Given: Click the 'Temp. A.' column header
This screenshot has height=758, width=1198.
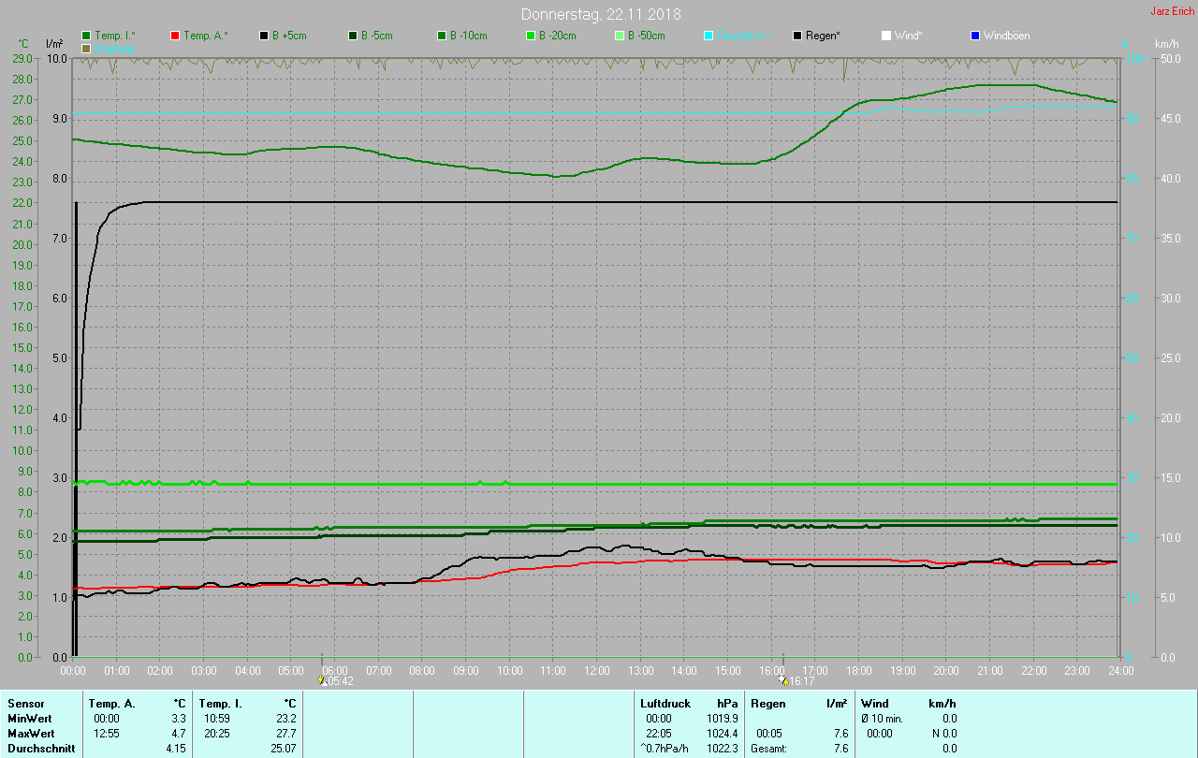Looking at the screenshot, I should pos(111,704).
